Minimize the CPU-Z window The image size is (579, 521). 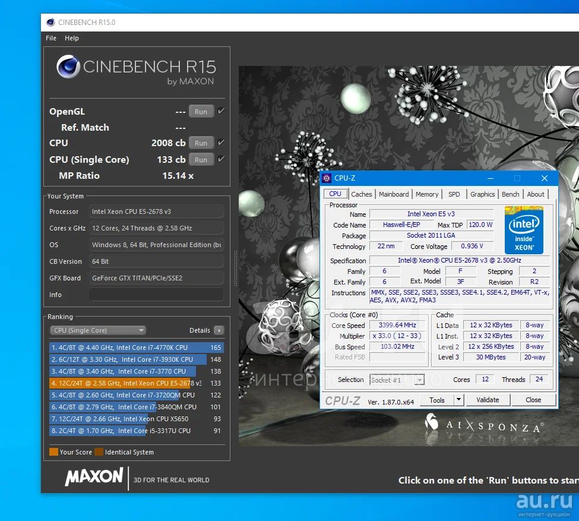491,178
